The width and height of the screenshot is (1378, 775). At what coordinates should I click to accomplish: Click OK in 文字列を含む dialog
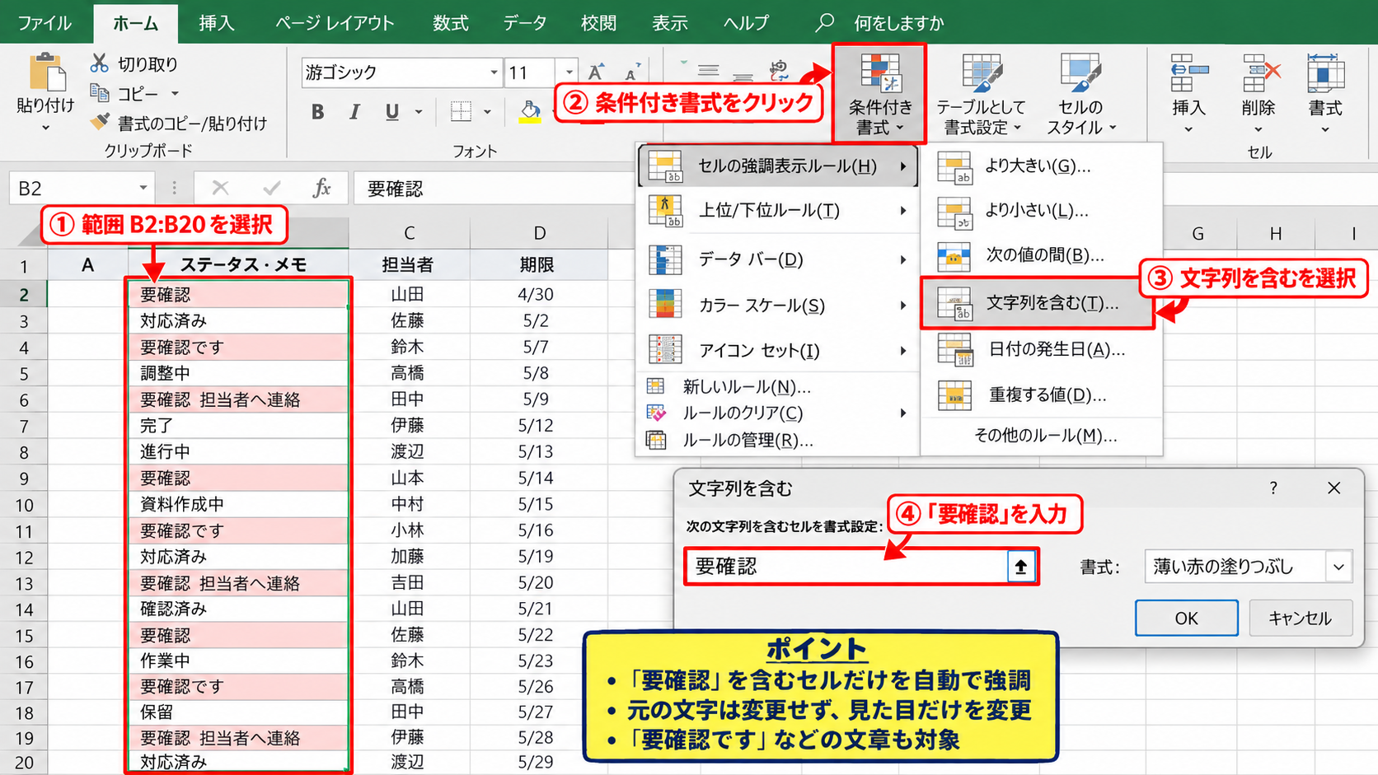(x=1186, y=619)
